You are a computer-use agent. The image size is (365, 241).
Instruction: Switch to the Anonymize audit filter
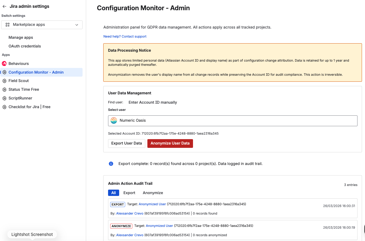pyautogui.click(x=152, y=193)
